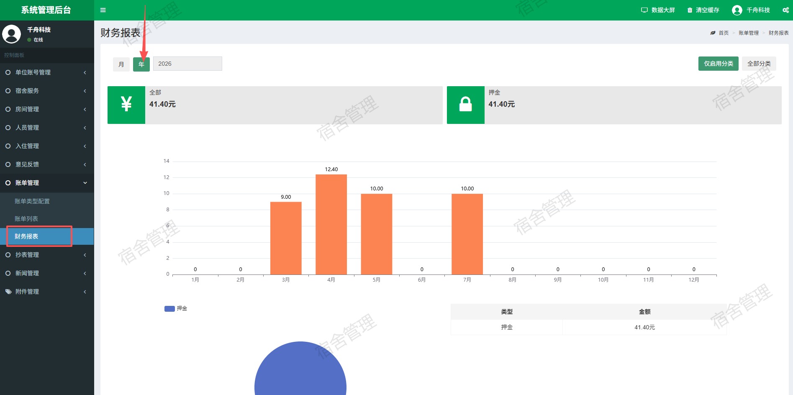Toggle the 押金 legend series

point(176,308)
